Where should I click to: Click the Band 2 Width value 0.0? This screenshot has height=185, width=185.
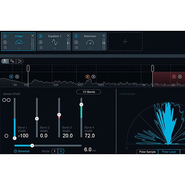pos(44,136)
